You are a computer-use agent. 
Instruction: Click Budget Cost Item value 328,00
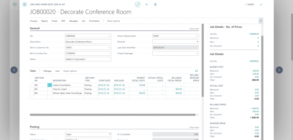256,74
